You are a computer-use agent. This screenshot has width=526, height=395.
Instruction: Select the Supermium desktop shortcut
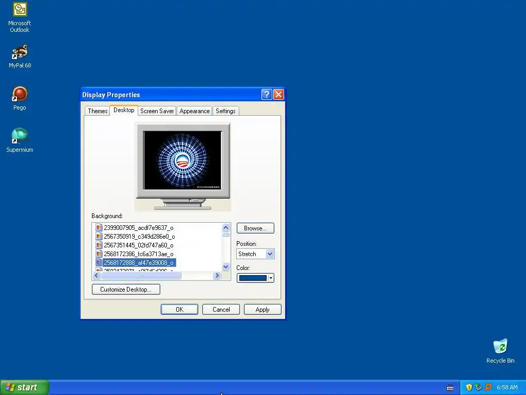20,140
